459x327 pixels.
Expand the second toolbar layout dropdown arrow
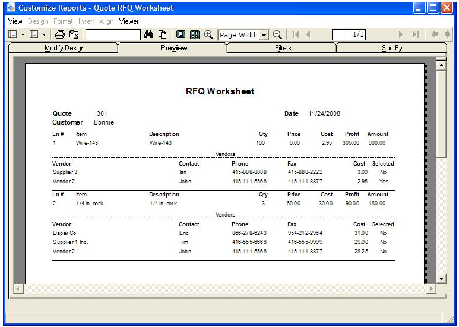tap(44, 36)
